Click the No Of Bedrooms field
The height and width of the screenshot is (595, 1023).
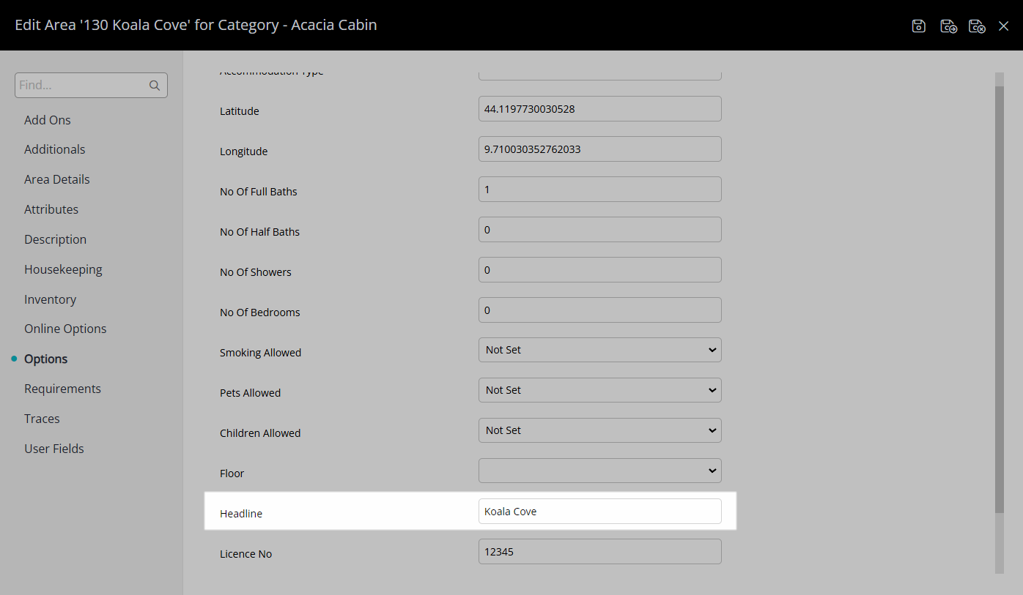pos(600,310)
